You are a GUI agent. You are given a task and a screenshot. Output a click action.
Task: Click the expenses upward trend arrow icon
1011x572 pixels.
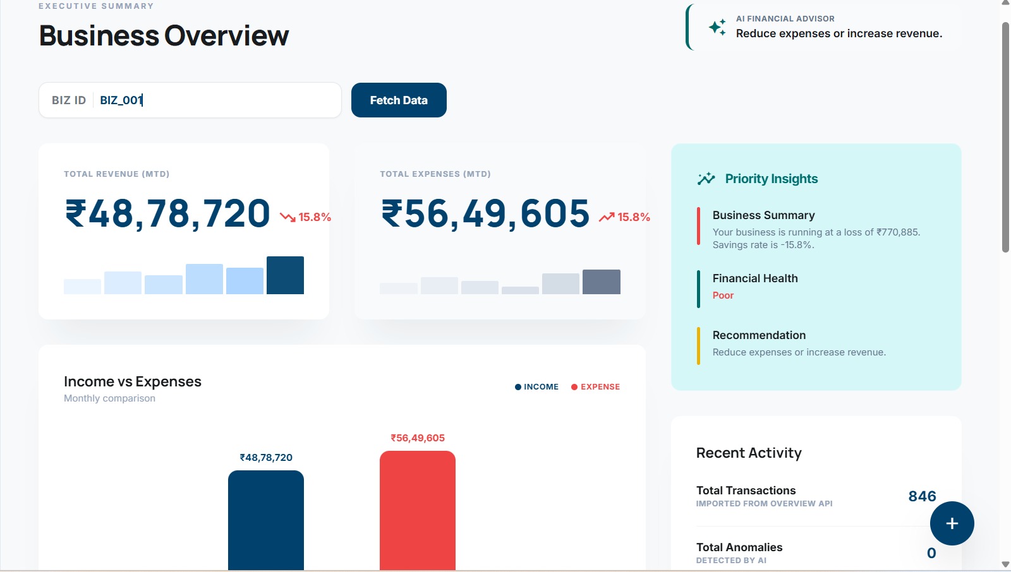[607, 217]
